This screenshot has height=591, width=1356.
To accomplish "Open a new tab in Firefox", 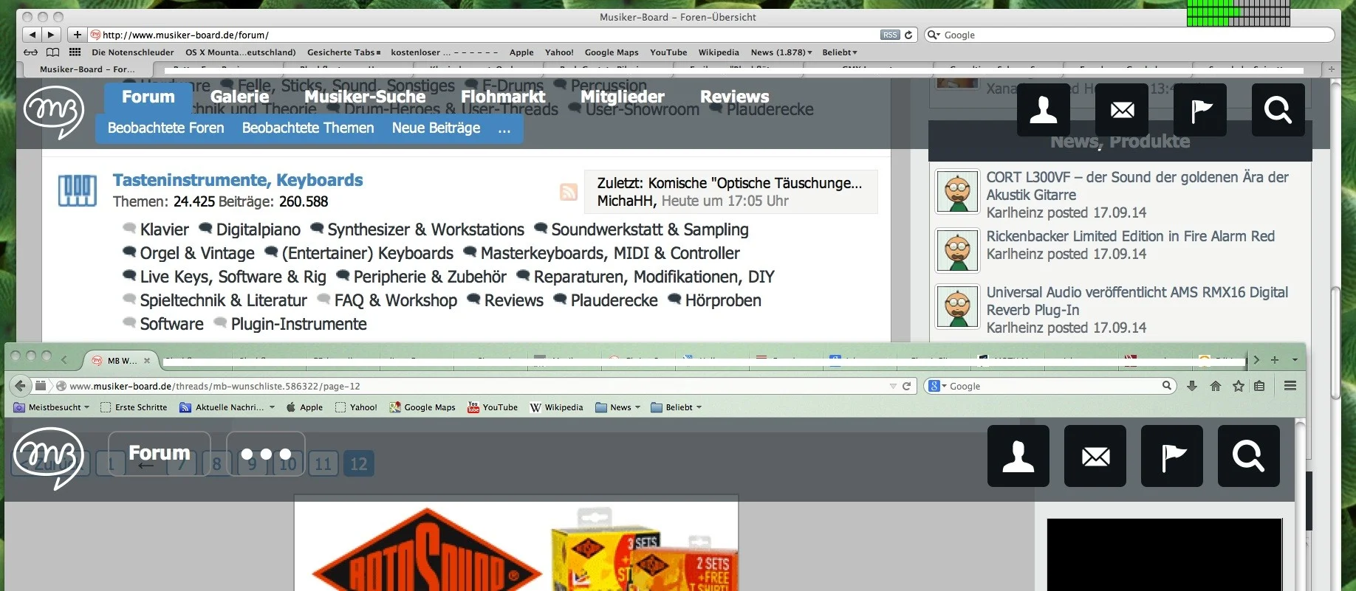I will click(x=1275, y=360).
